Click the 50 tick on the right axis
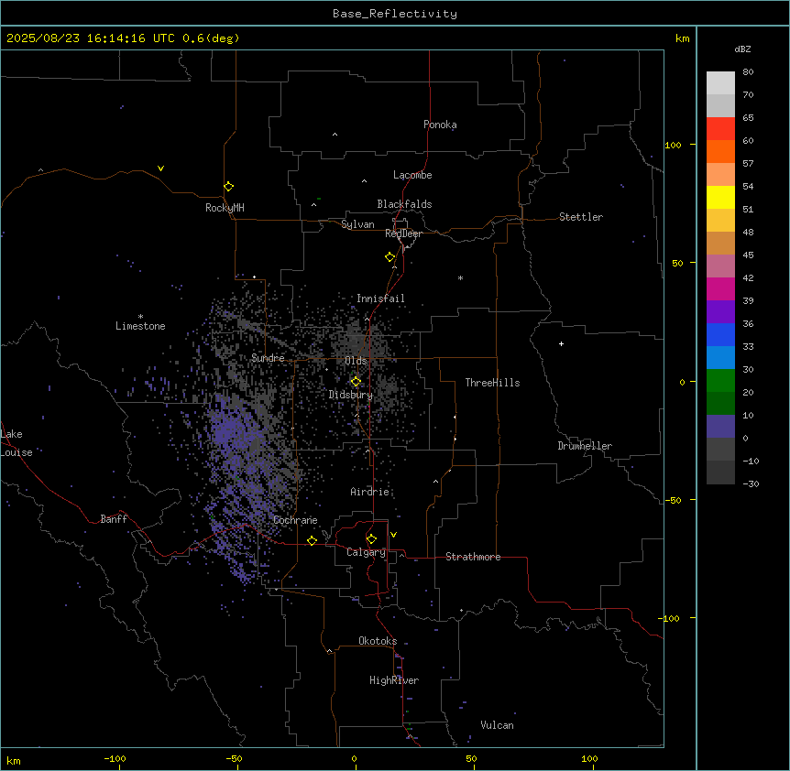Image resolution: width=790 pixels, height=771 pixels. point(677,263)
